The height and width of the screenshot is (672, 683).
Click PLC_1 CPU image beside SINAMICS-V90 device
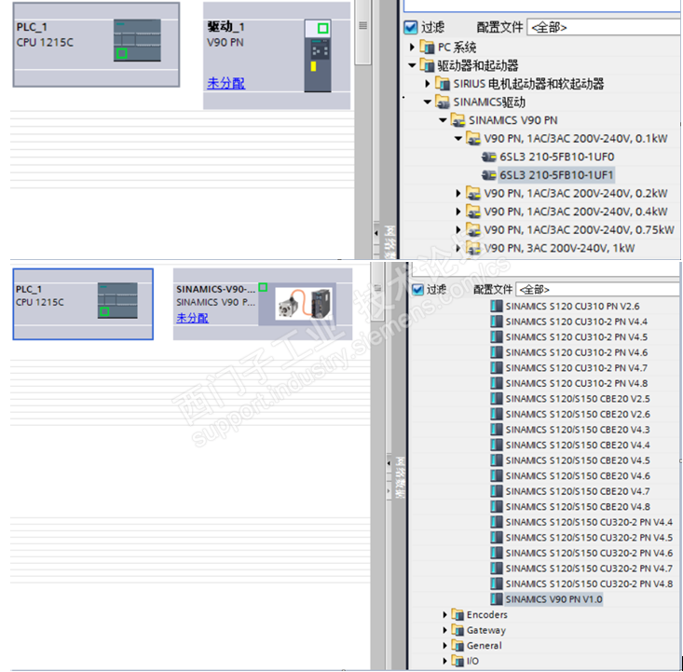[x=117, y=301]
